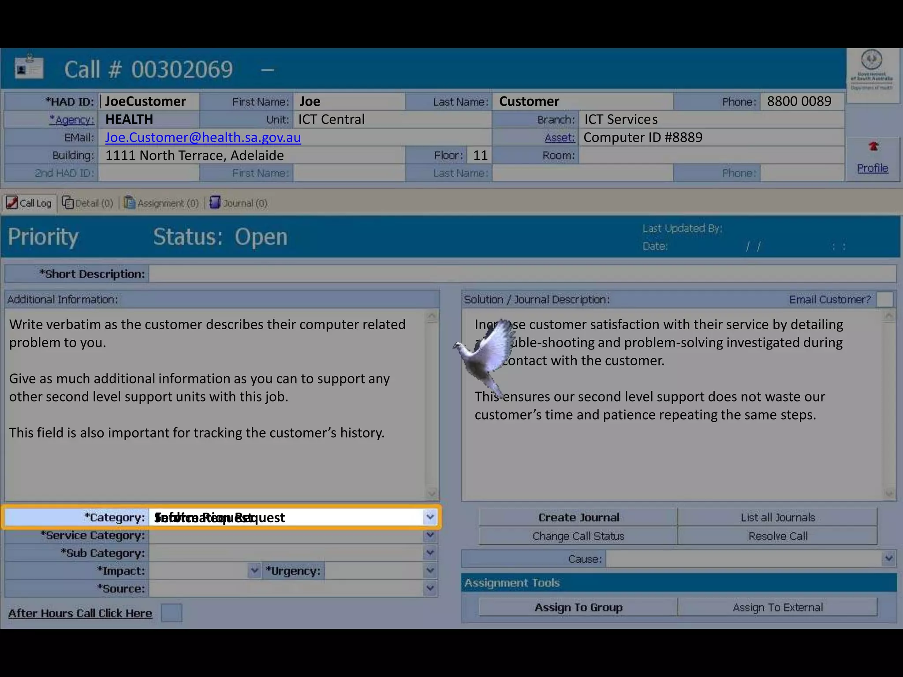Image resolution: width=903 pixels, height=677 pixels.
Task: Click the ID card icon beside Call number
Action: 29,68
